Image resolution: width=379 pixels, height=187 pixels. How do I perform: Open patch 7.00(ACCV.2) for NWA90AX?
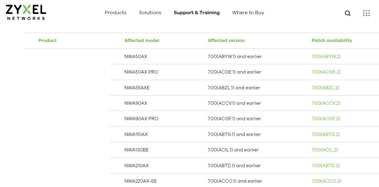pyautogui.click(x=326, y=103)
